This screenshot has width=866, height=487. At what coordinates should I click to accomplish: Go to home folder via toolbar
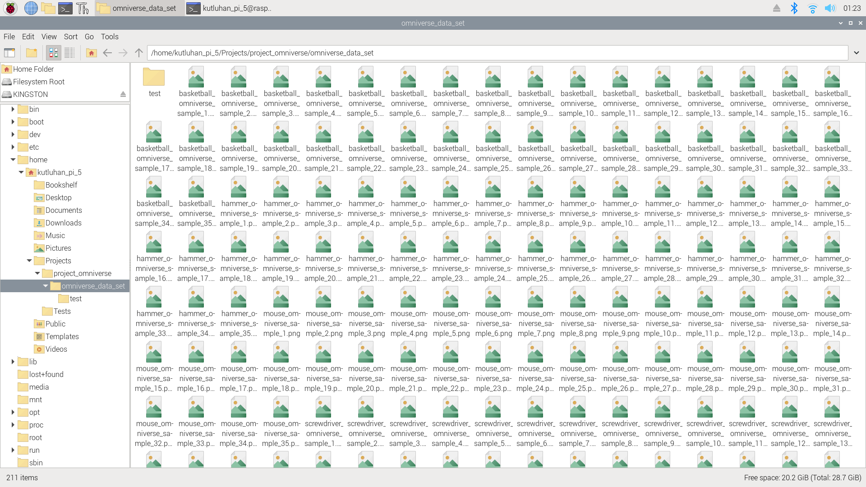[92, 53]
